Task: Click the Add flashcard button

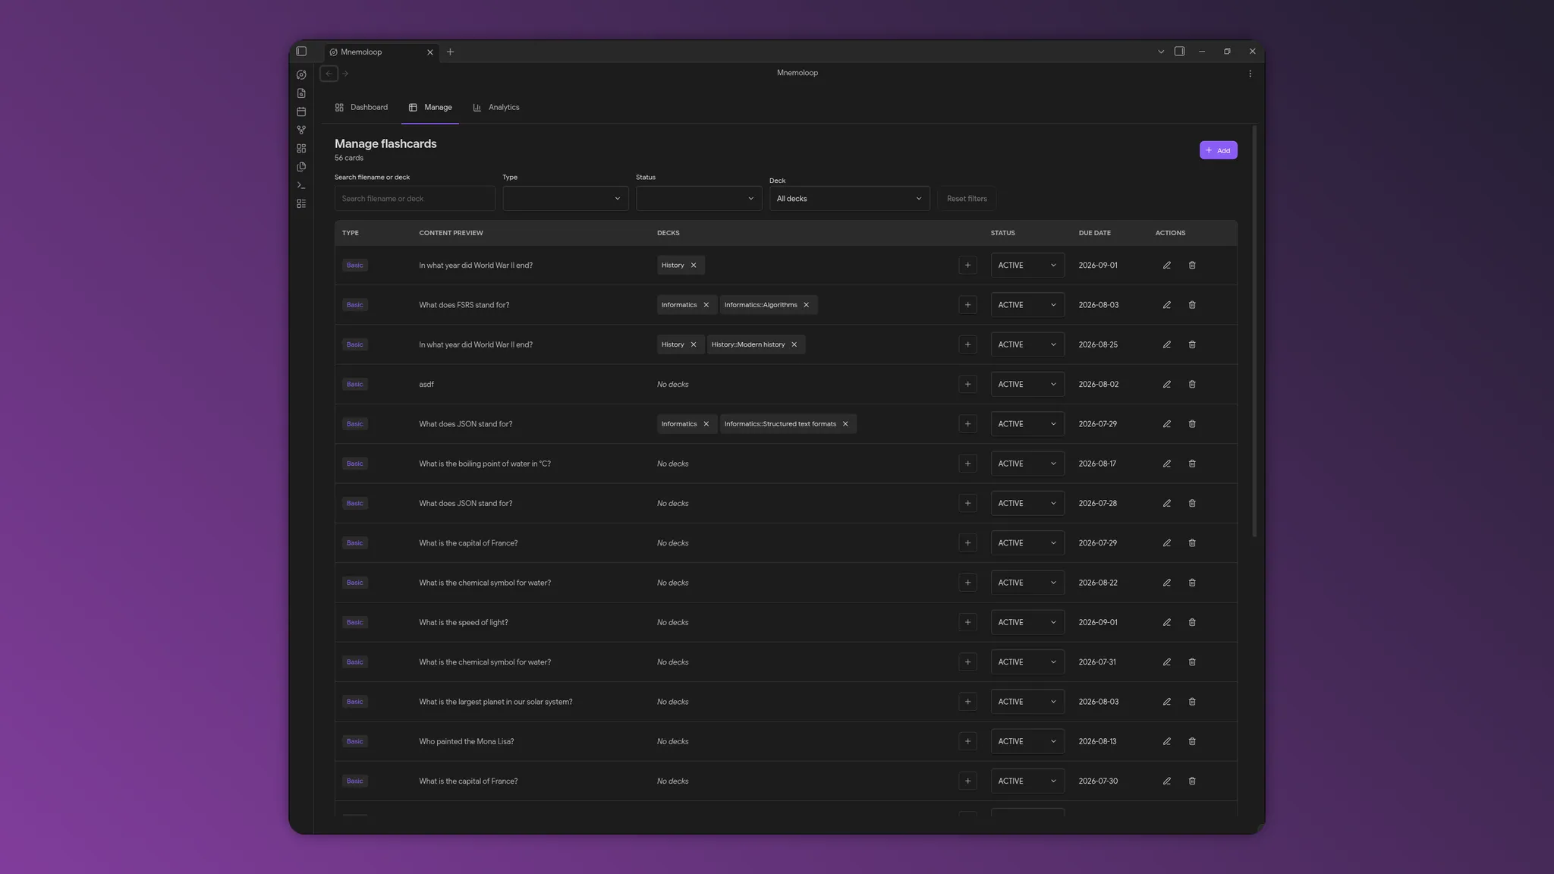Action: coord(1218,150)
